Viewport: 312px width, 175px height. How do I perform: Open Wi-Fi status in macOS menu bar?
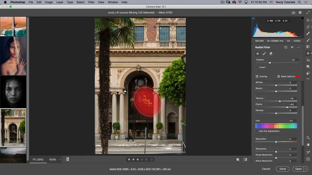[240, 2]
